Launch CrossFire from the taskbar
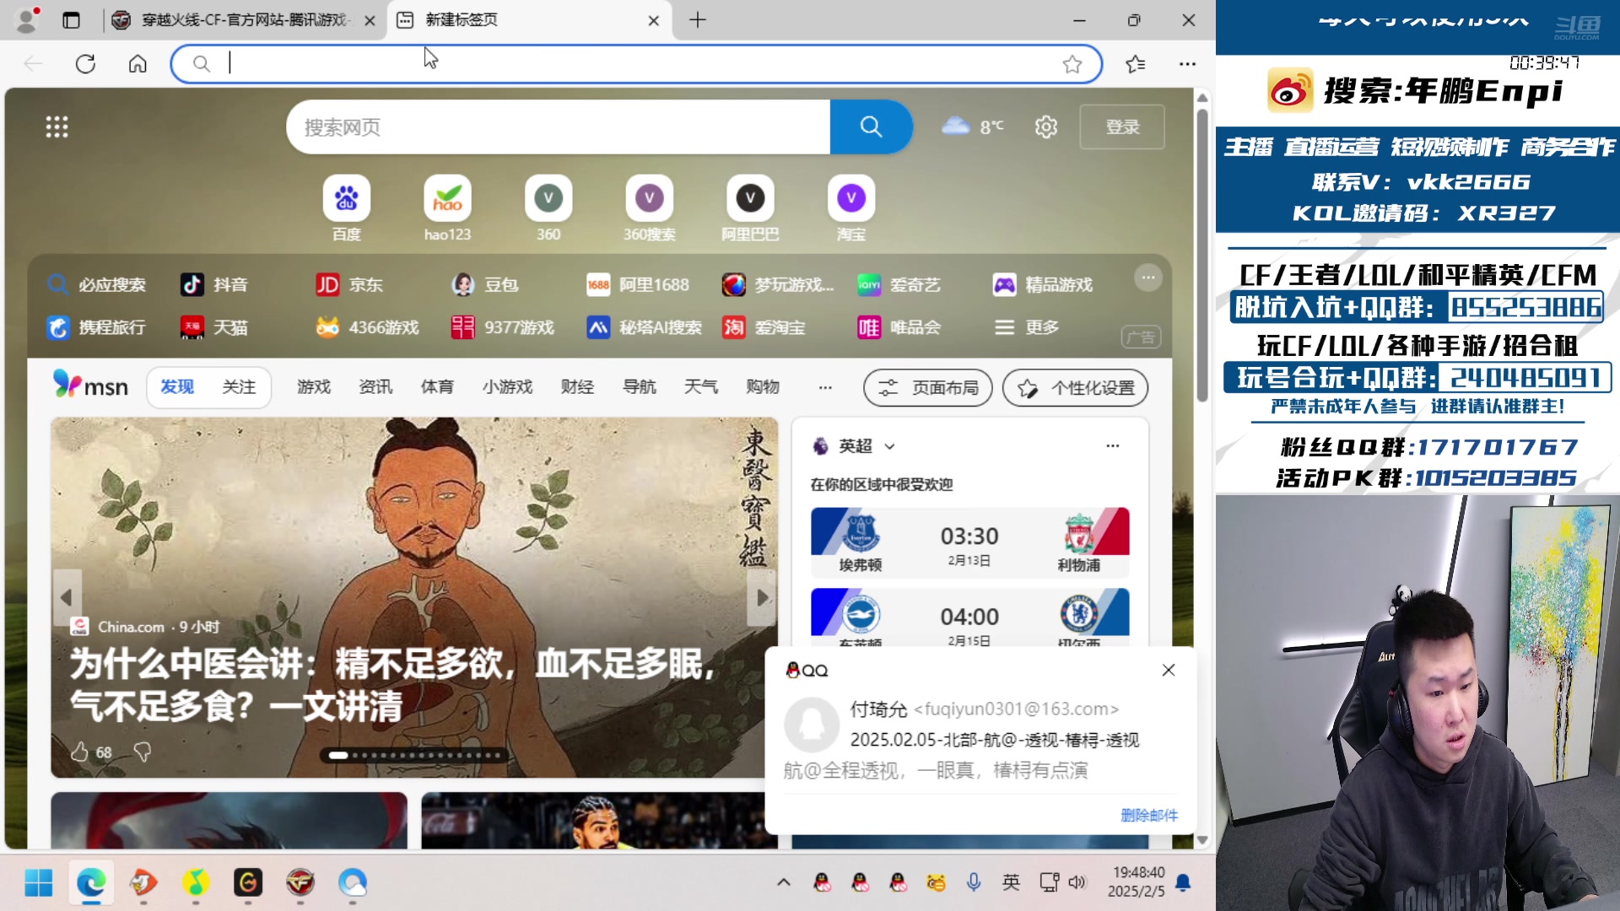The width and height of the screenshot is (1620, 911). tap(300, 882)
